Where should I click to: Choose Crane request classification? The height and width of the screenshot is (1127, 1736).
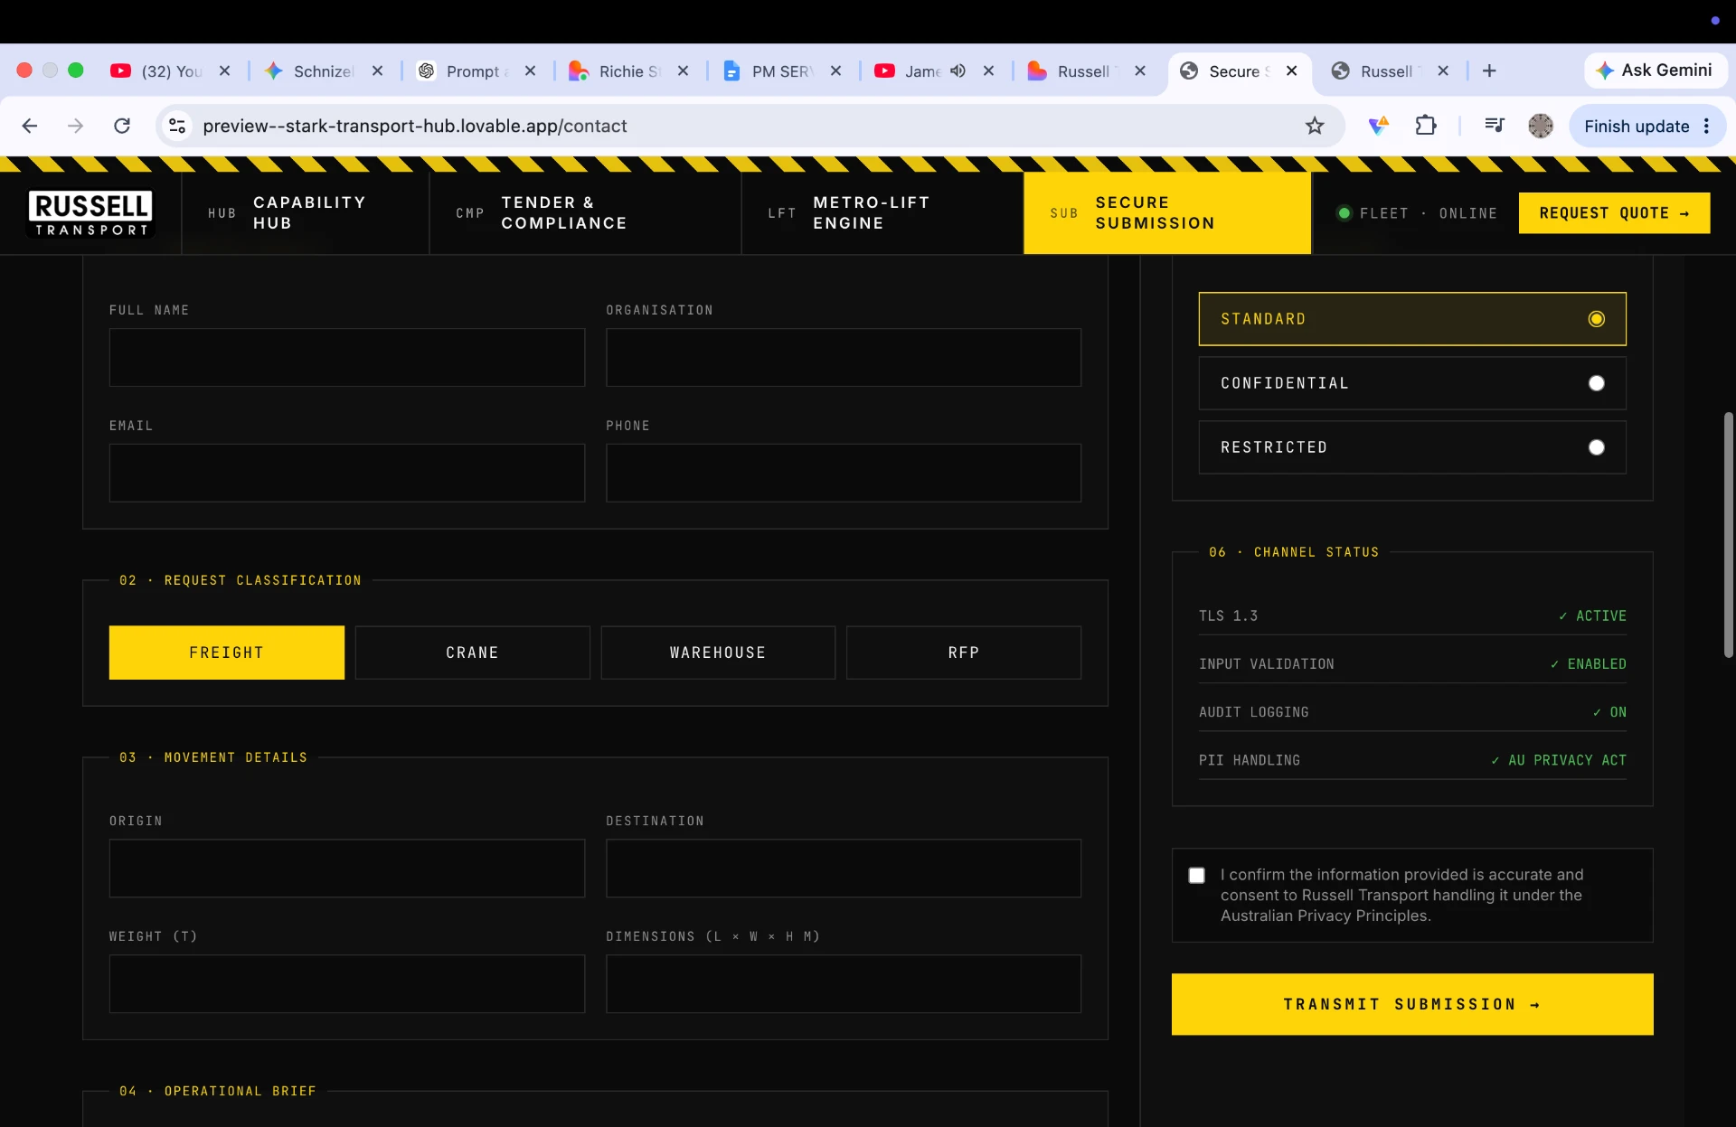coord(472,653)
